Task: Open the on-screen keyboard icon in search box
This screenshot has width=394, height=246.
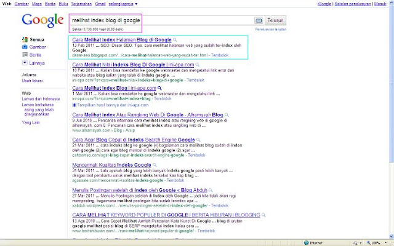Action: (259, 20)
